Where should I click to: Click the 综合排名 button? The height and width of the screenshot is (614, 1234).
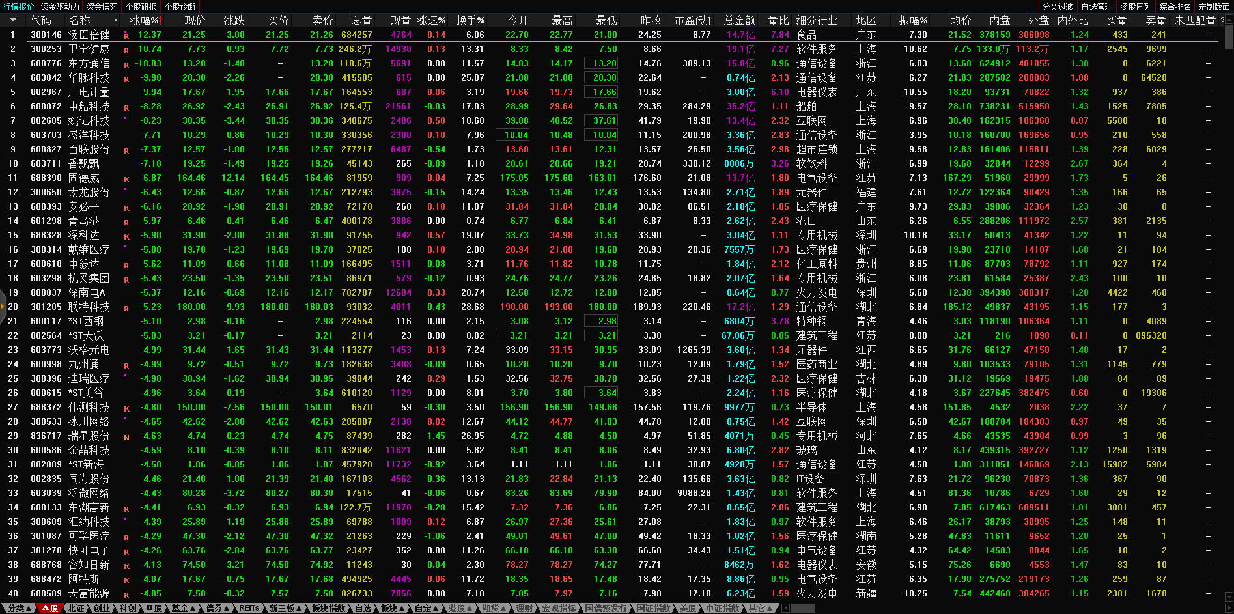[x=1175, y=7]
